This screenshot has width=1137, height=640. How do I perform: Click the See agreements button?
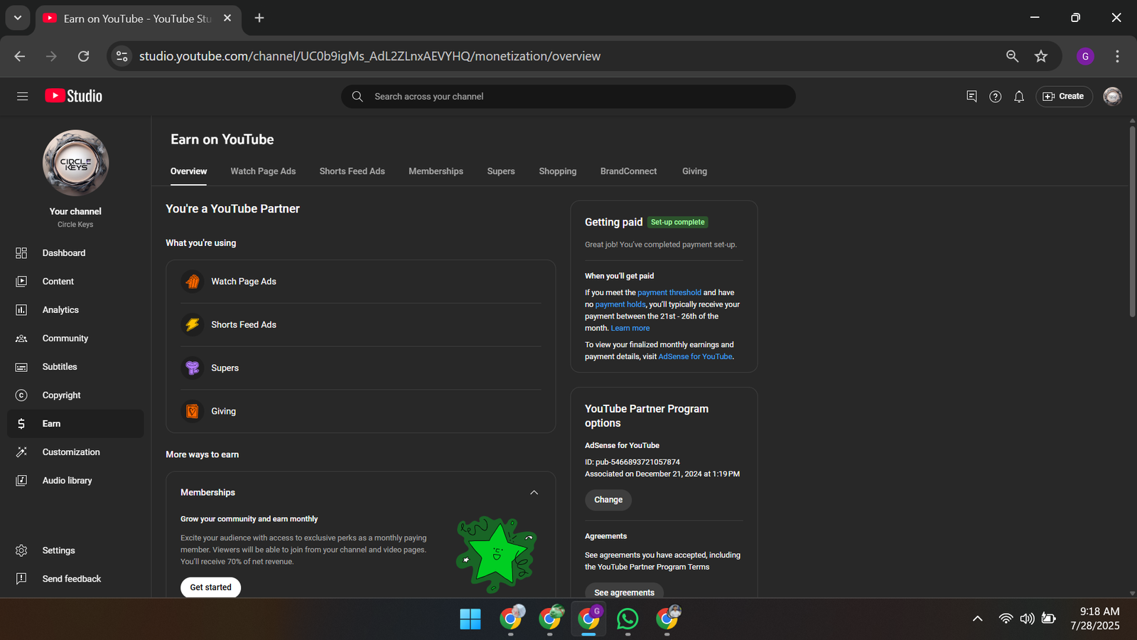(624, 592)
